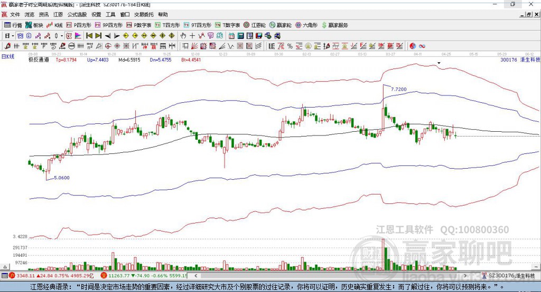Select the crosshair cursor tool
541x292 pixels.
tap(192, 36)
